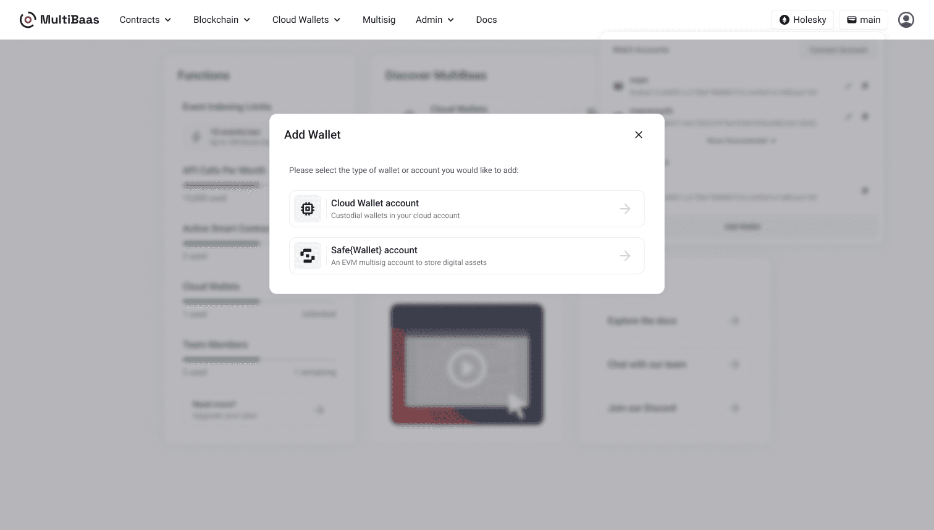Viewport: 934px width, 530px height.
Task: Click the Holesky network button
Action: [802, 20]
